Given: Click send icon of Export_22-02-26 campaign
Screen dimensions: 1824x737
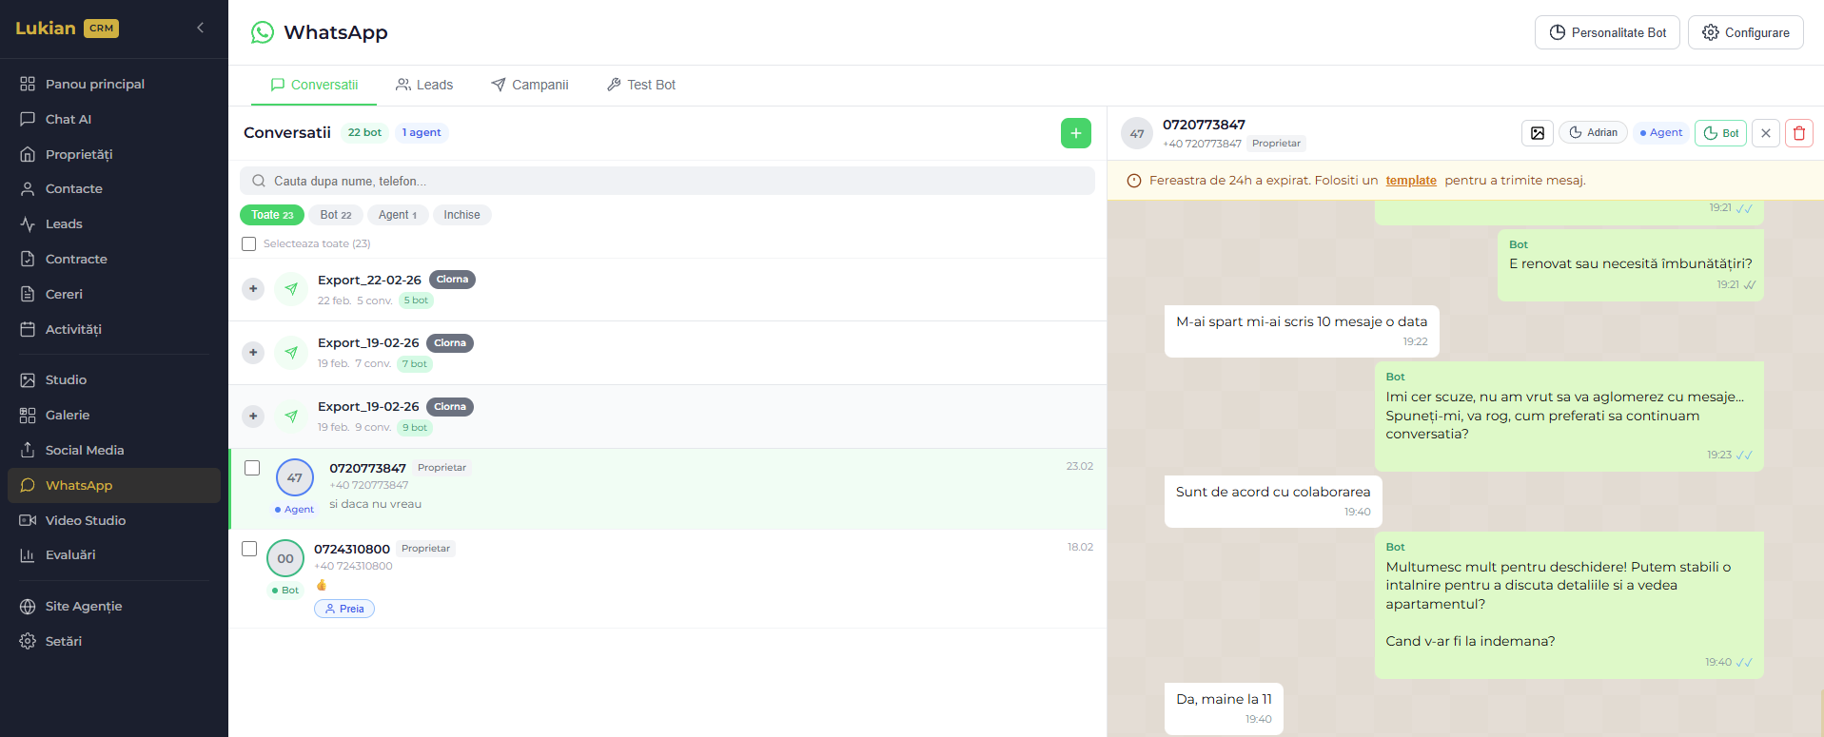Looking at the screenshot, I should [x=291, y=289].
